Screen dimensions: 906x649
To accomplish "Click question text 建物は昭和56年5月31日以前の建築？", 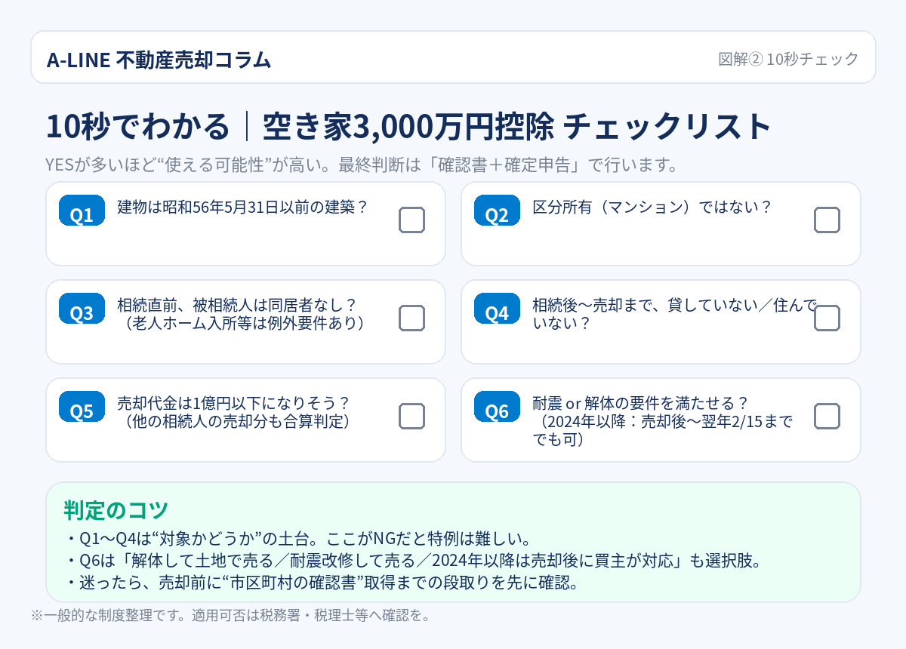I will coord(242,207).
